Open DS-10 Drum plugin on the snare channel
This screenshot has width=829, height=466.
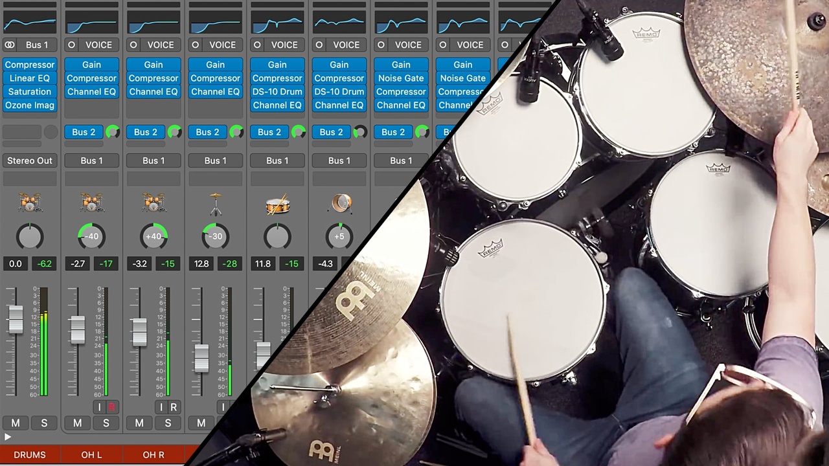[277, 92]
